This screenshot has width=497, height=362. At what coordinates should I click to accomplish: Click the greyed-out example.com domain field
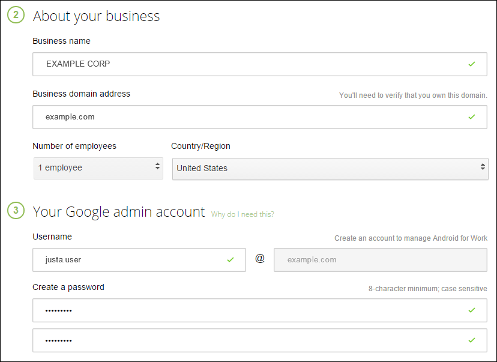(380, 260)
